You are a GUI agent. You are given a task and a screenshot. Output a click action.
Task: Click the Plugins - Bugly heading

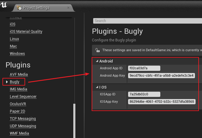117,31
